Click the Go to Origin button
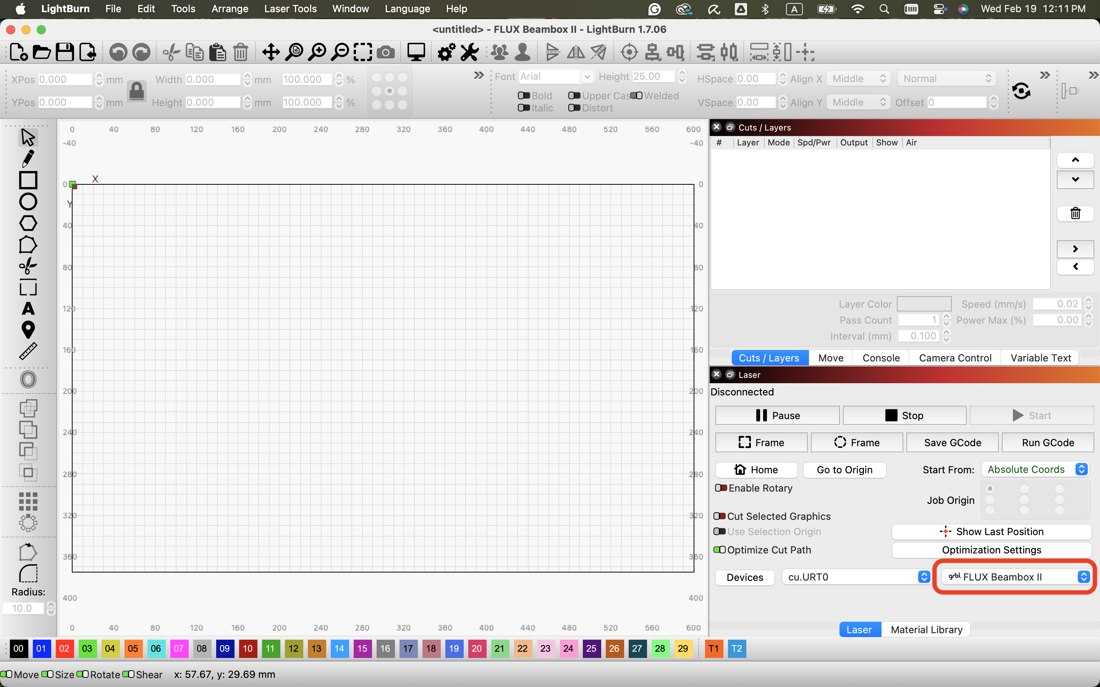The image size is (1100, 687). 844,470
